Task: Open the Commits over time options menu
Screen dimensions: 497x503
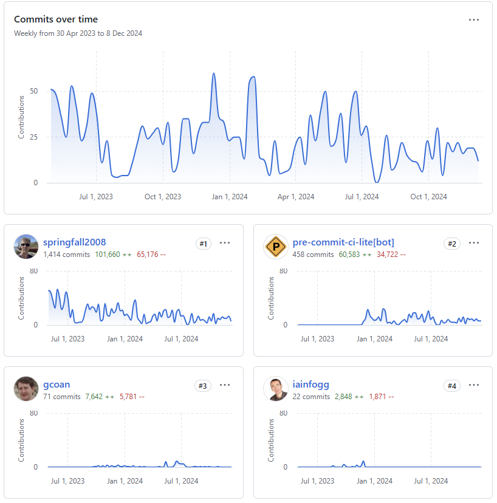Action: click(473, 20)
